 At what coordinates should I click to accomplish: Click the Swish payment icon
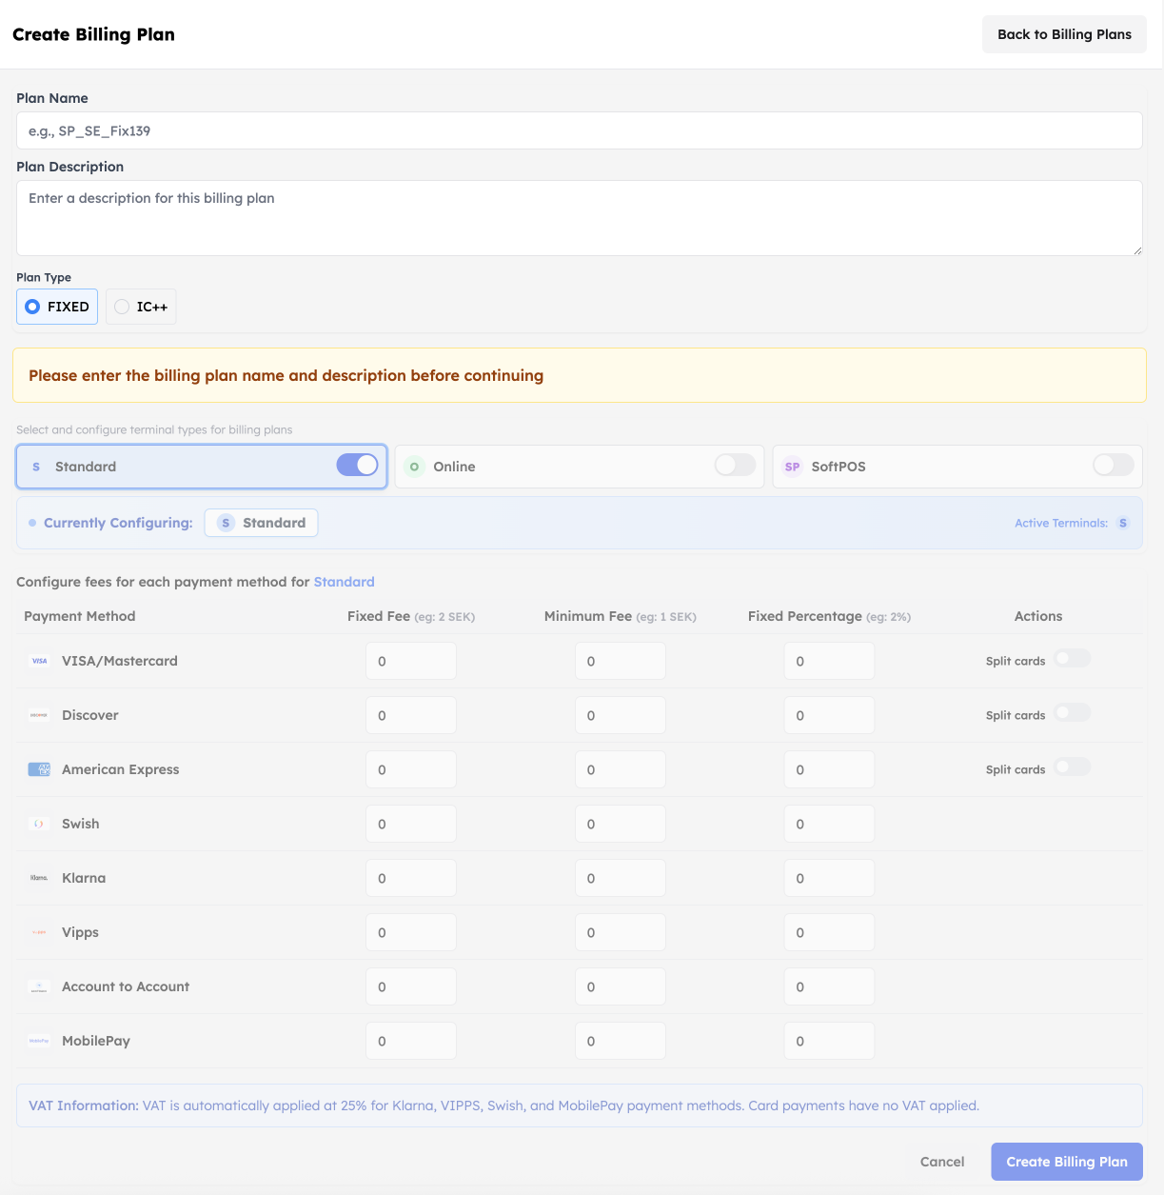click(39, 823)
